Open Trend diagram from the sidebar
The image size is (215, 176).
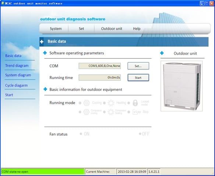click(x=17, y=66)
